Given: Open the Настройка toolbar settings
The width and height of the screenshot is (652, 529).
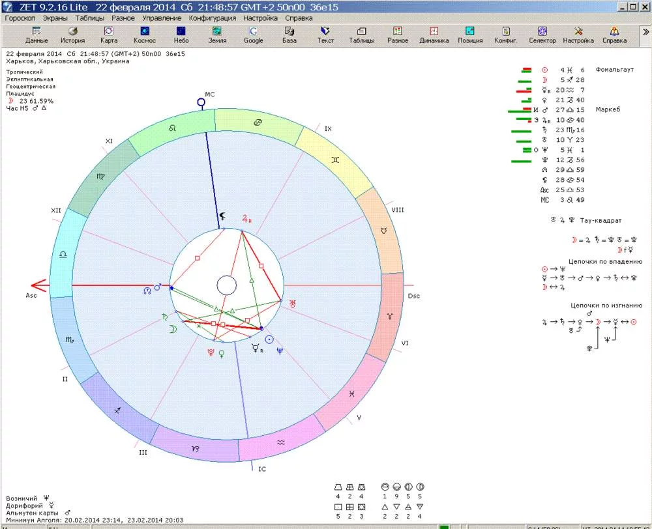Looking at the screenshot, I should click(578, 35).
